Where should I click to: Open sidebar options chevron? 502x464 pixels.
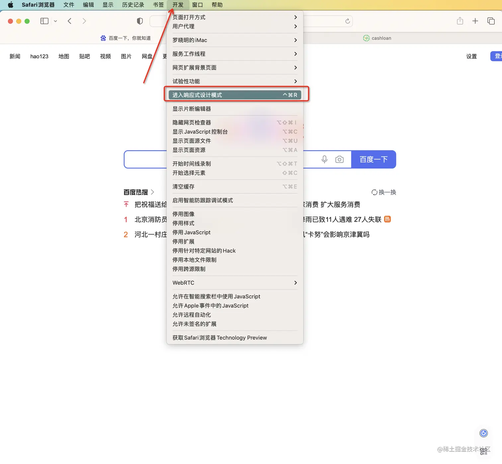pyautogui.click(x=55, y=21)
